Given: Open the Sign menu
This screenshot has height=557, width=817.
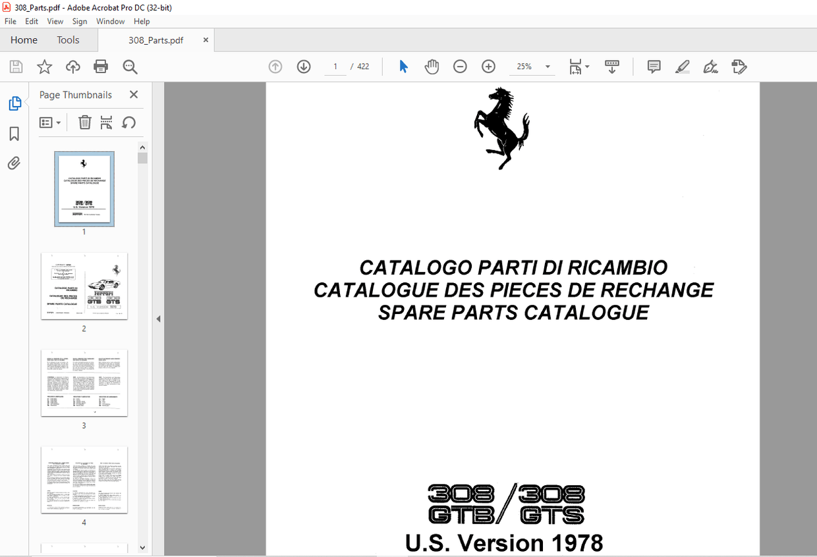Looking at the screenshot, I should coord(79,21).
